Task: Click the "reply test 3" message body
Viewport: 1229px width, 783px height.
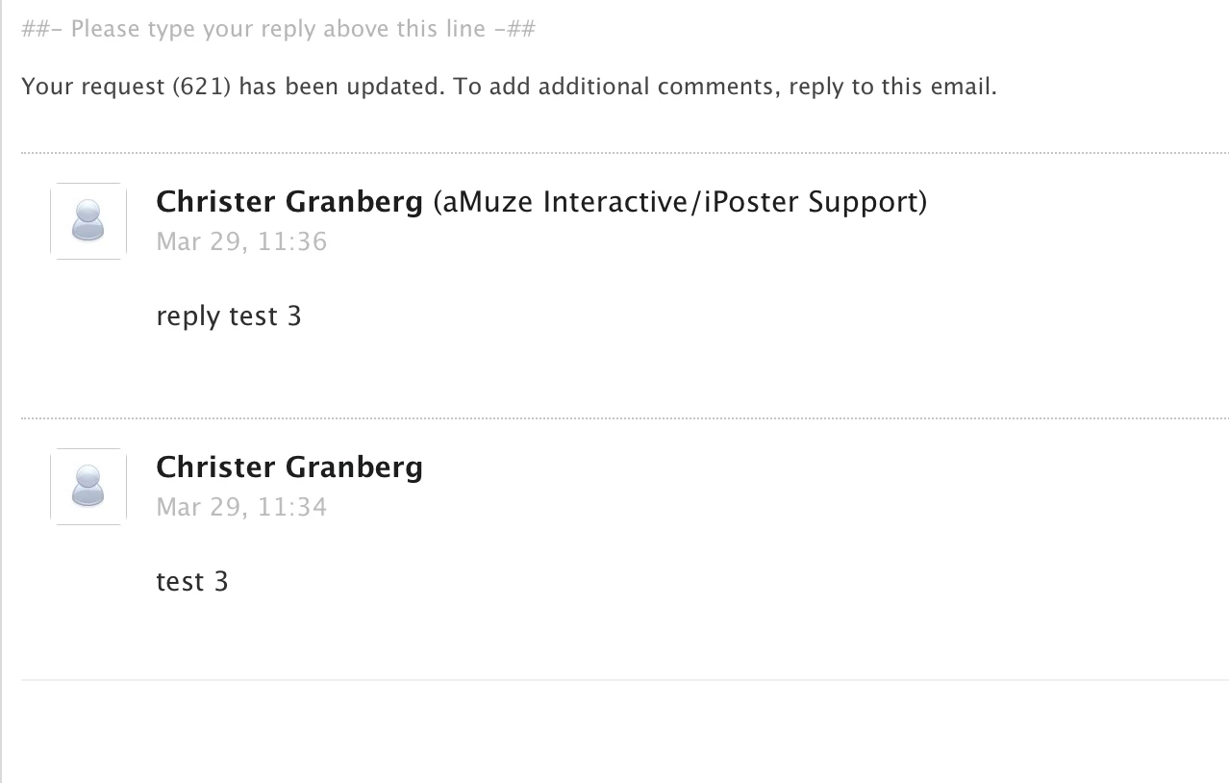Action: coord(229,316)
